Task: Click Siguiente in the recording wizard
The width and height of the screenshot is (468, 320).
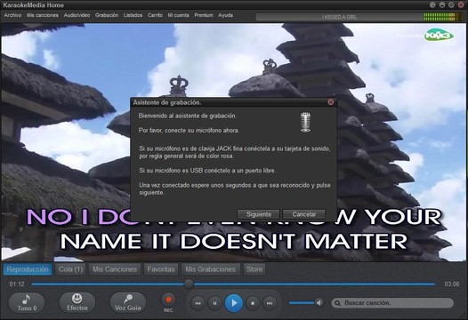Action: pos(259,214)
